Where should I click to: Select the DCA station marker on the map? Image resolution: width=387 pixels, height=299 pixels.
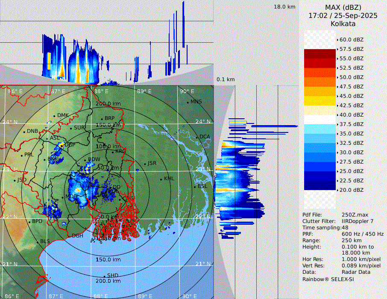pos(197,137)
